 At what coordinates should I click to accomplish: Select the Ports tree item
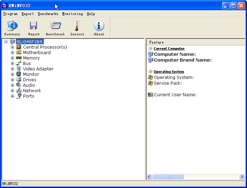click(x=29, y=96)
